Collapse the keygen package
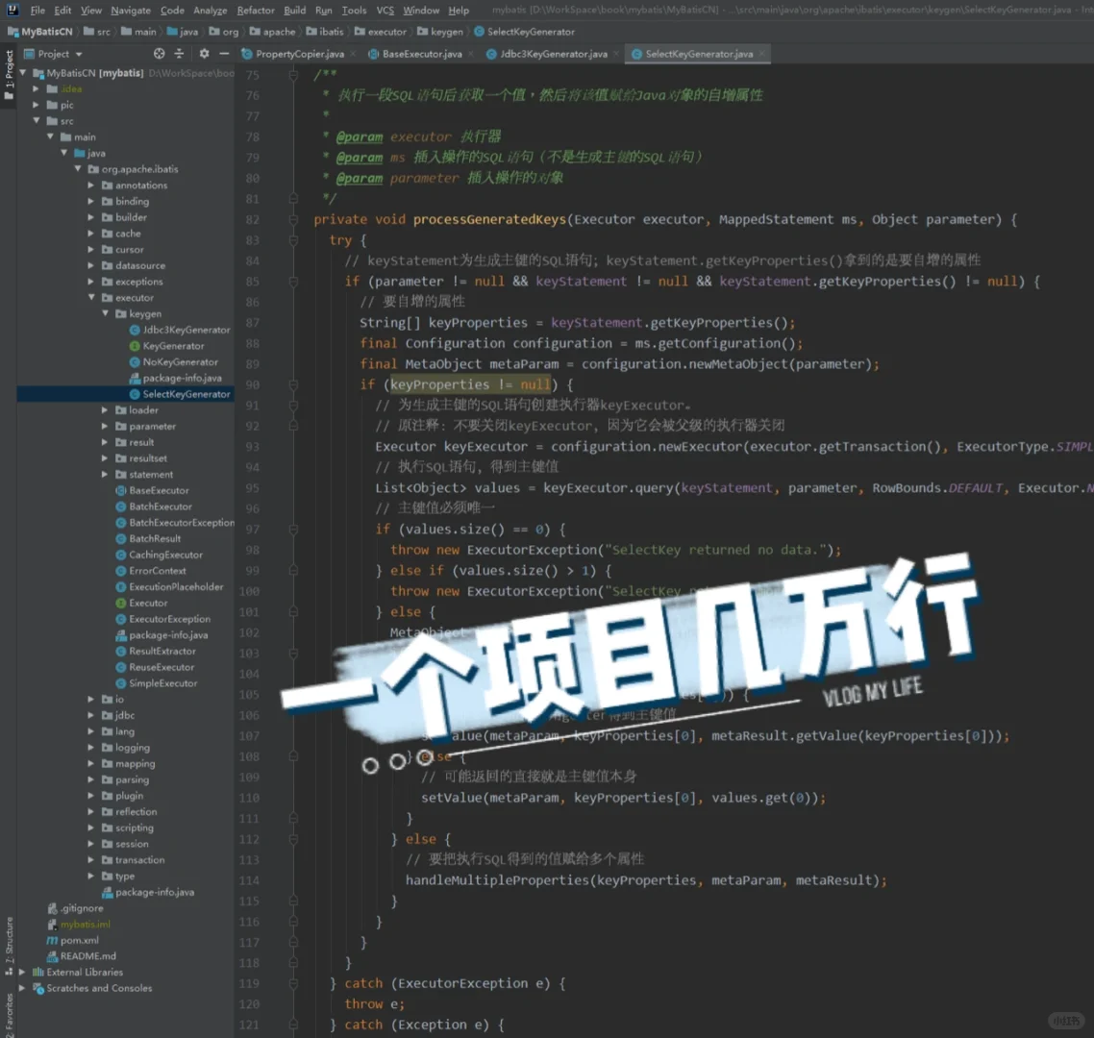 106,313
